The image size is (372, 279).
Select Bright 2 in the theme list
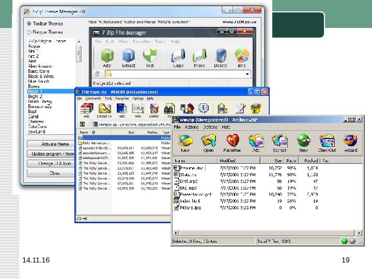[x=35, y=97]
